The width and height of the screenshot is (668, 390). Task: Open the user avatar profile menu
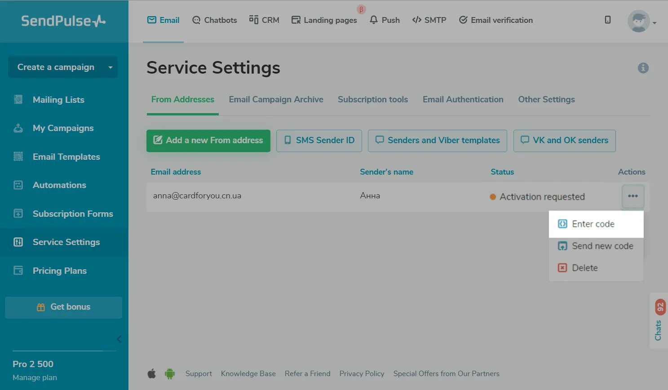pos(638,21)
